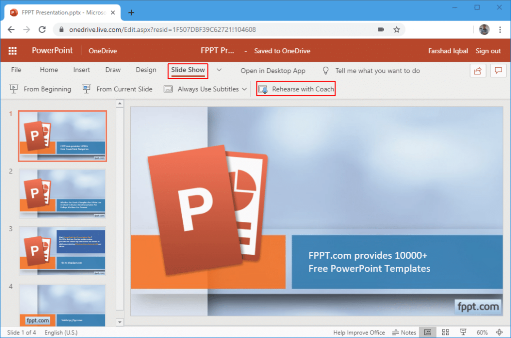Click the site lock icon
Image resolution: width=511 pixels, height=338 pixels.
[x=61, y=29]
